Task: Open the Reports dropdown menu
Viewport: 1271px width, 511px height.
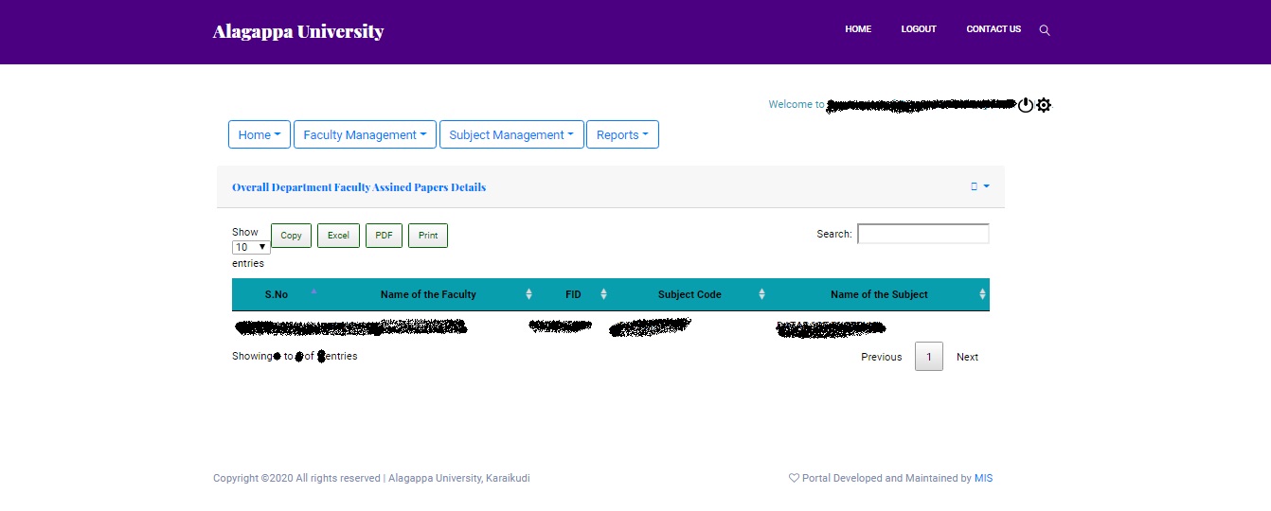Action: pos(622,134)
